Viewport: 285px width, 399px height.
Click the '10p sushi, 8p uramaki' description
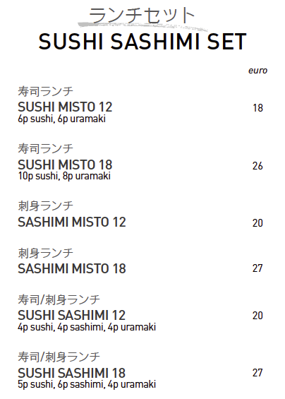[64, 176]
